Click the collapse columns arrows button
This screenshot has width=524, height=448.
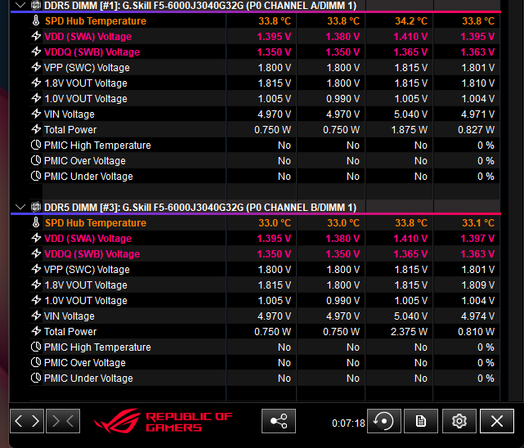pyautogui.click(x=63, y=421)
